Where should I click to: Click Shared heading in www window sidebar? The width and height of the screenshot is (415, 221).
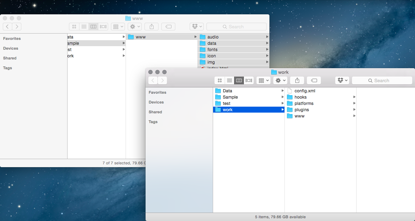10,58
